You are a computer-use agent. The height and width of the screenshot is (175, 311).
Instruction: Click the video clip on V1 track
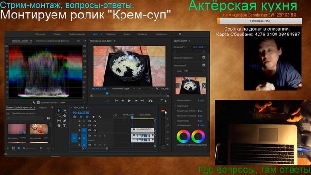pyautogui.click(x=142, y=130)
